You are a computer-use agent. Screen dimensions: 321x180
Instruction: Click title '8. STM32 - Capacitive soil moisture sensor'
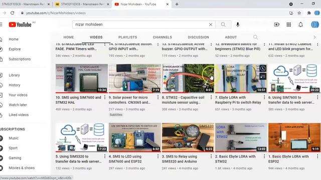183,100
